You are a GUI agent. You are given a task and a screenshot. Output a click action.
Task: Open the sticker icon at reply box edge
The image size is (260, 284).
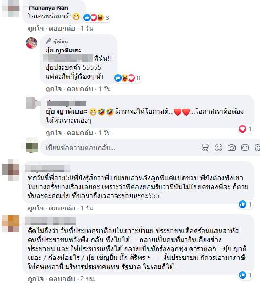coord(258,148)
